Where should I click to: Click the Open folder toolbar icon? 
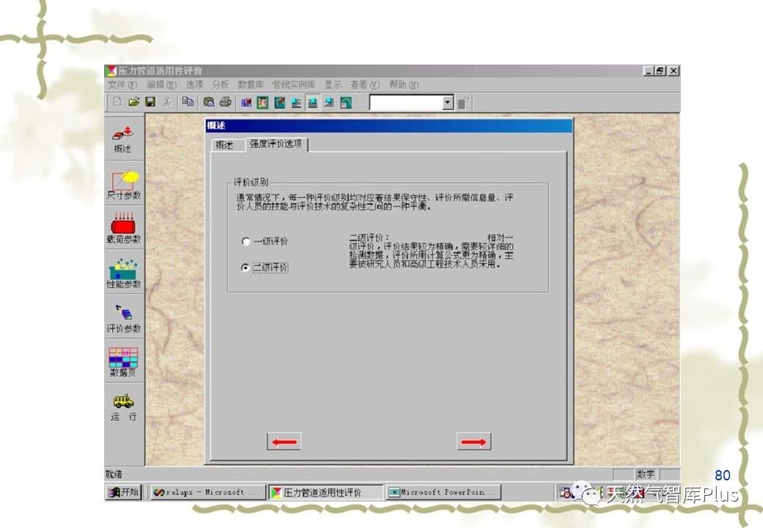click(134, 102)
